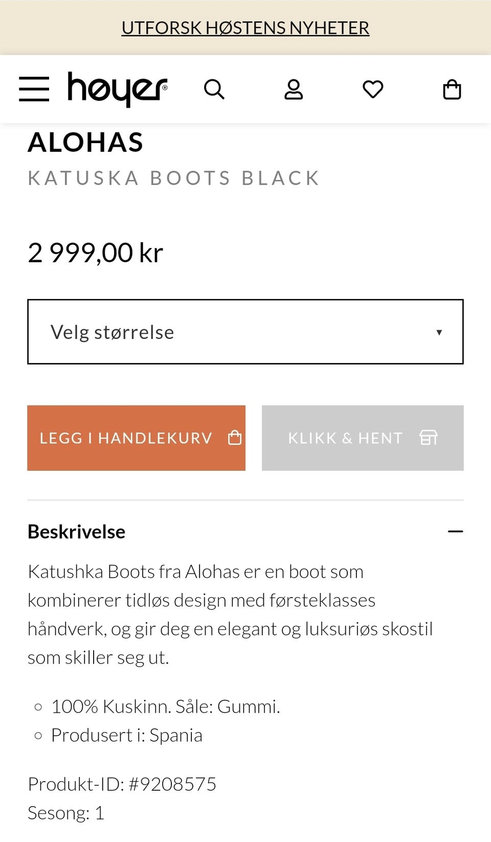Click the size selector dropdown arrow
491x842 pixels.
click(x=439, y=332)
